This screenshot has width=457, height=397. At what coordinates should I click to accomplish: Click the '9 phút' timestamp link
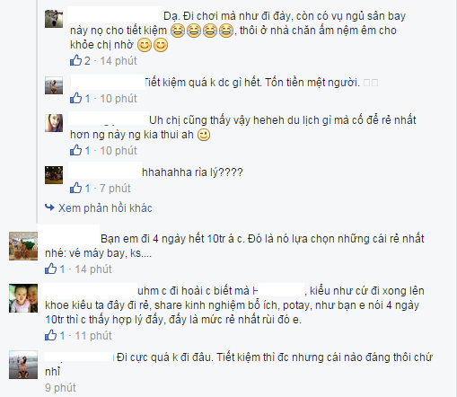point(60,388)
